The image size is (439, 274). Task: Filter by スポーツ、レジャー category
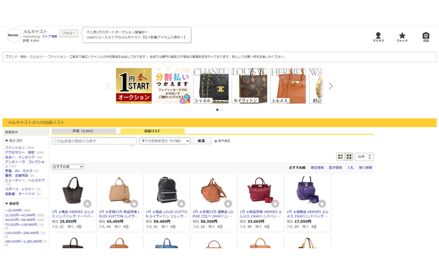pos(20,189)
